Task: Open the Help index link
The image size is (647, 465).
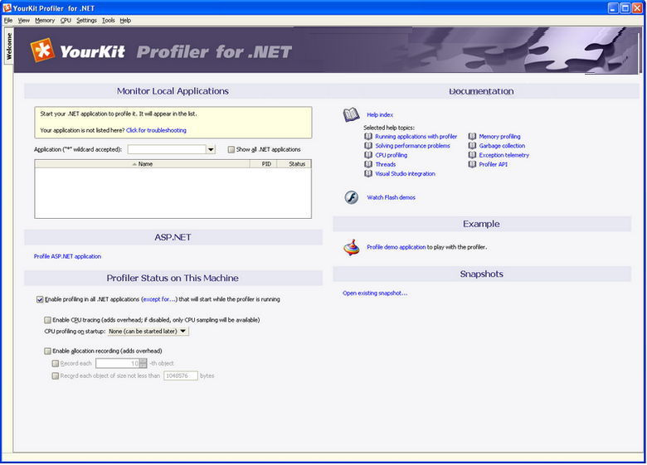Action: click(380, 114)
